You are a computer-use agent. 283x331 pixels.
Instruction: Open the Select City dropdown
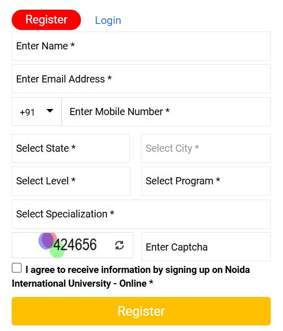click(x=206, y=148)
